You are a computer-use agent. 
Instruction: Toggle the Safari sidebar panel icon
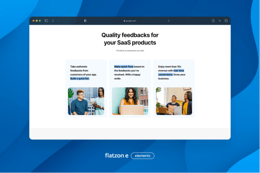[46, 21]
